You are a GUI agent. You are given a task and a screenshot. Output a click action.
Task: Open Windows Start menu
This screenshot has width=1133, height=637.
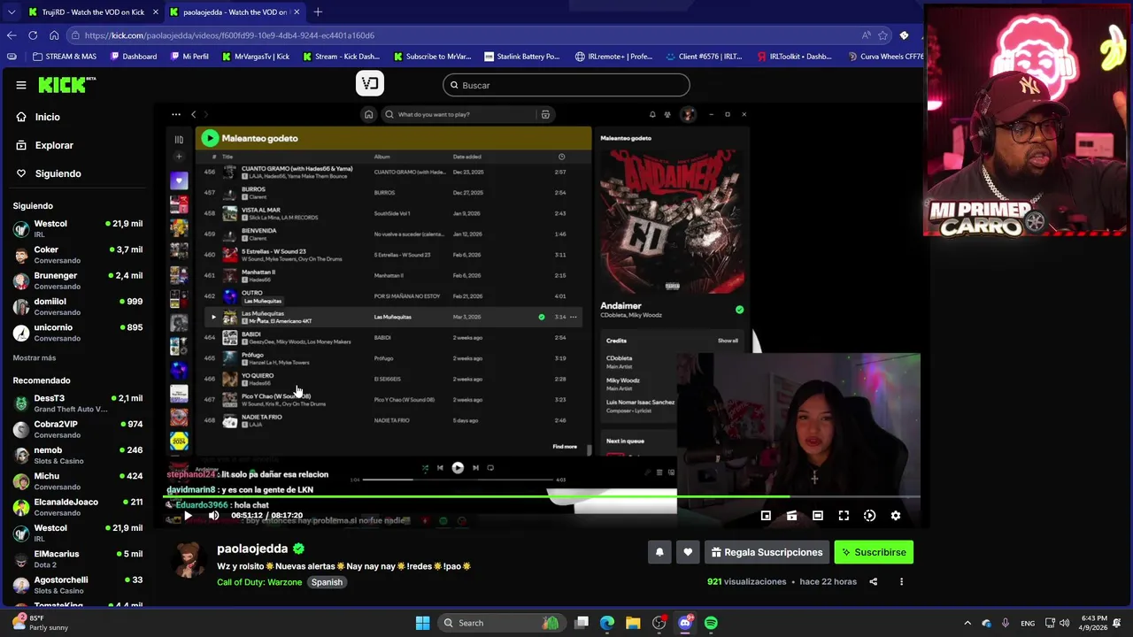(x=422, y=623)
